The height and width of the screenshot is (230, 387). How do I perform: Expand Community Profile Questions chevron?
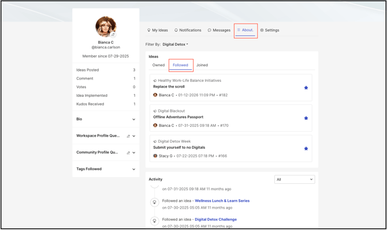[x=134, y=153]
